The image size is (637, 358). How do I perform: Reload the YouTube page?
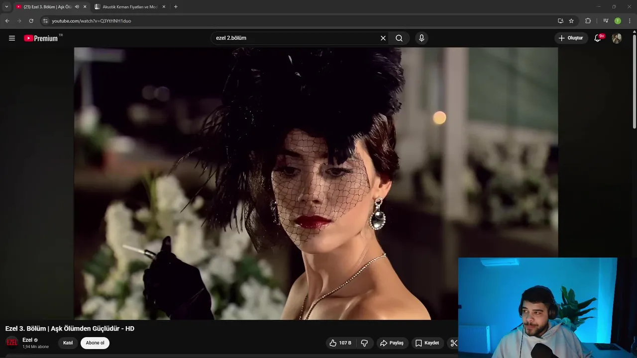click(31, 21)
